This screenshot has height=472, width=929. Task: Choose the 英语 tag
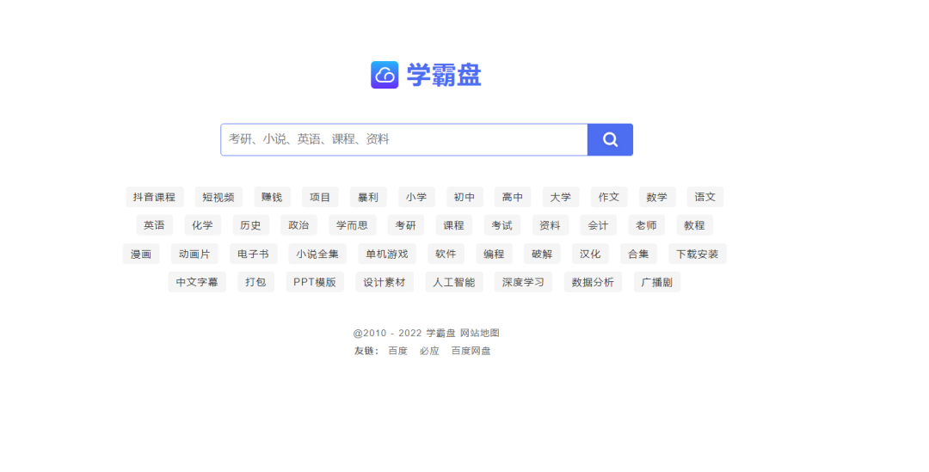(x=155, y=225)
